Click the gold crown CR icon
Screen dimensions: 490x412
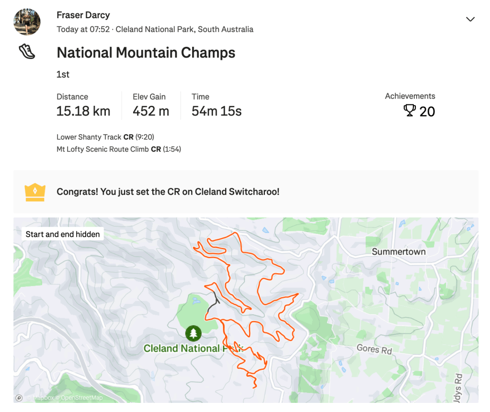[x=34, y=192]
